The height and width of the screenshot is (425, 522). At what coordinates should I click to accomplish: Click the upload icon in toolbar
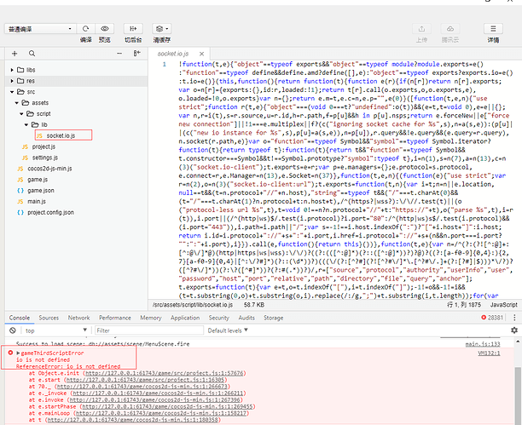[x=421, y=29]
